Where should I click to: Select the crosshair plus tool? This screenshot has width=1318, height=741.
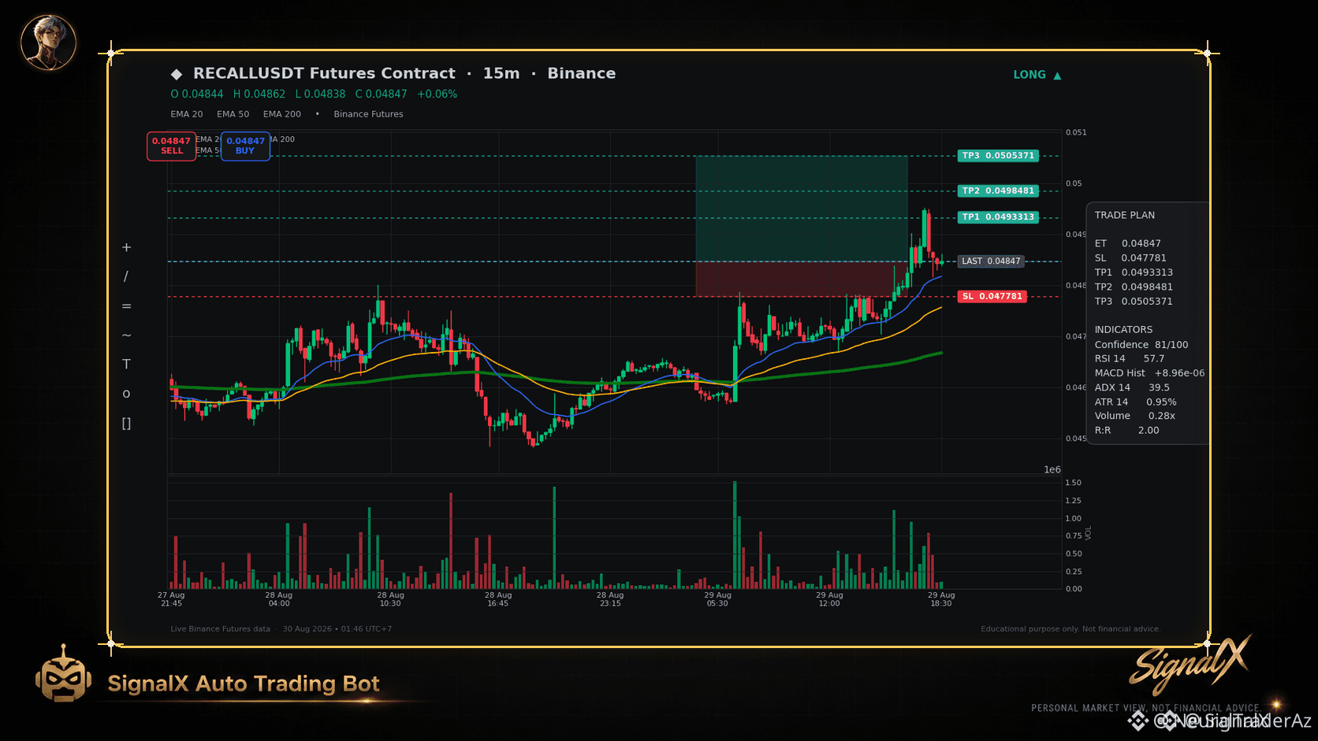pyautogui.click(x=126, y=247)
